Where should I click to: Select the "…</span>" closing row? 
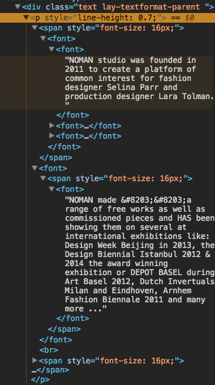(x=50, y=370)
